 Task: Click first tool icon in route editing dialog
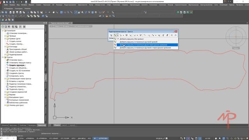coord(111,35)
